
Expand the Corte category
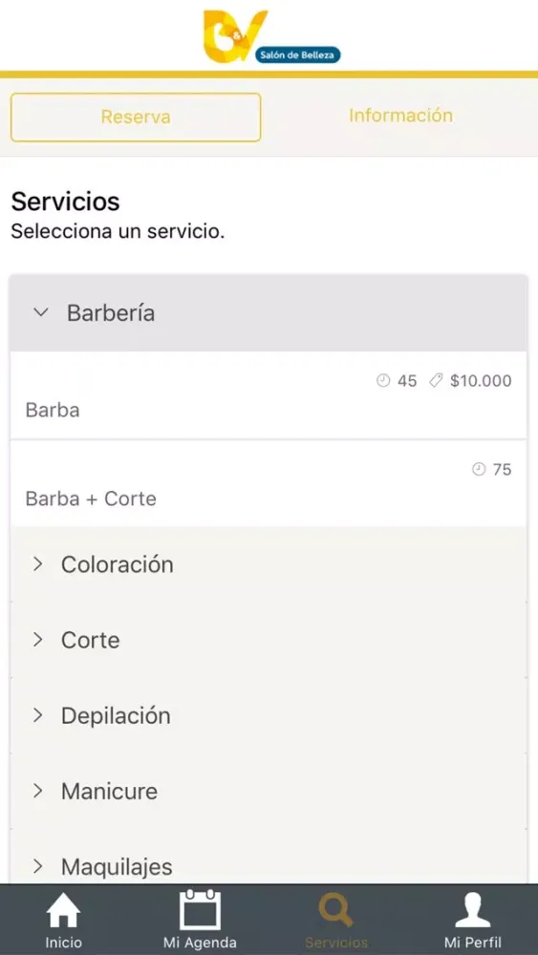[x=269, y=640]
